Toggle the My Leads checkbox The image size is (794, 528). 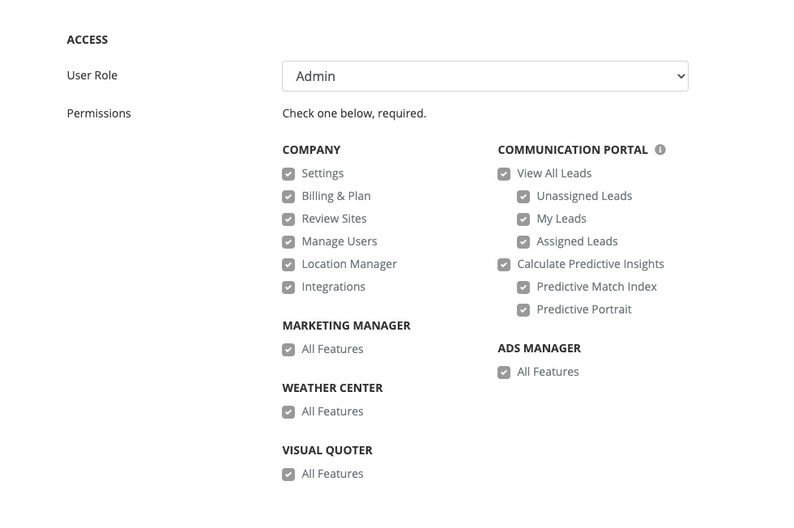[523, 219]
